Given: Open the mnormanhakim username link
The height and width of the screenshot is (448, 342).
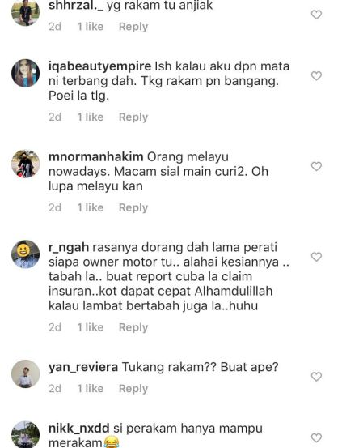Looking at the screenshot, I should [x=96, y=157].
